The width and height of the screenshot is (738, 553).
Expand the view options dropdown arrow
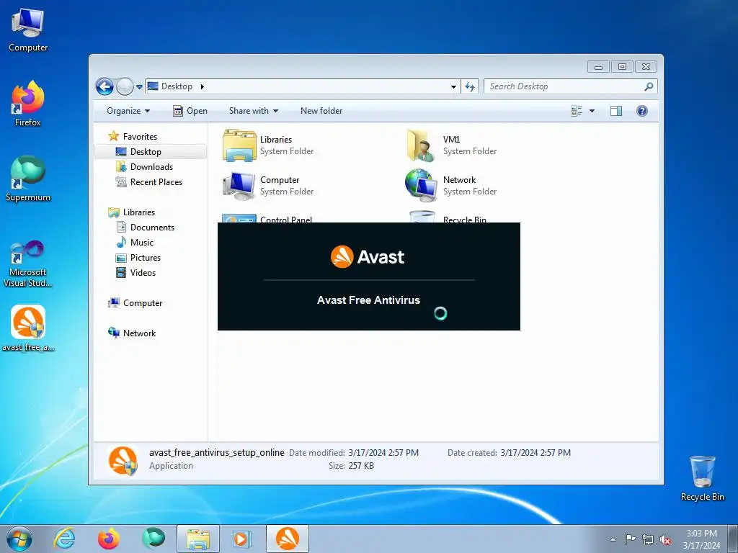click(x=592, y=111)
